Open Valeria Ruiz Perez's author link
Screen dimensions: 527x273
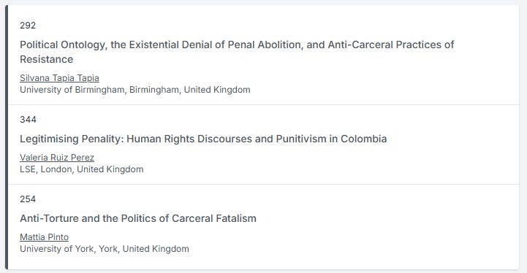point(57,158)
